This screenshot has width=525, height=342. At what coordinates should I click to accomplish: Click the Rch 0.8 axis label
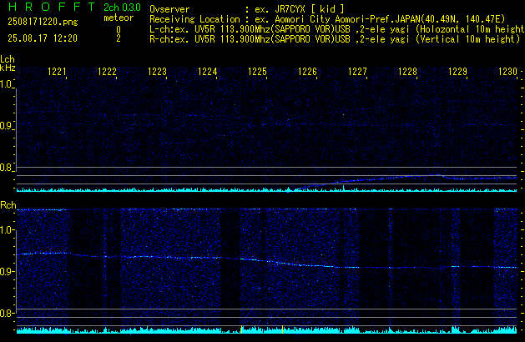[6, 313]
